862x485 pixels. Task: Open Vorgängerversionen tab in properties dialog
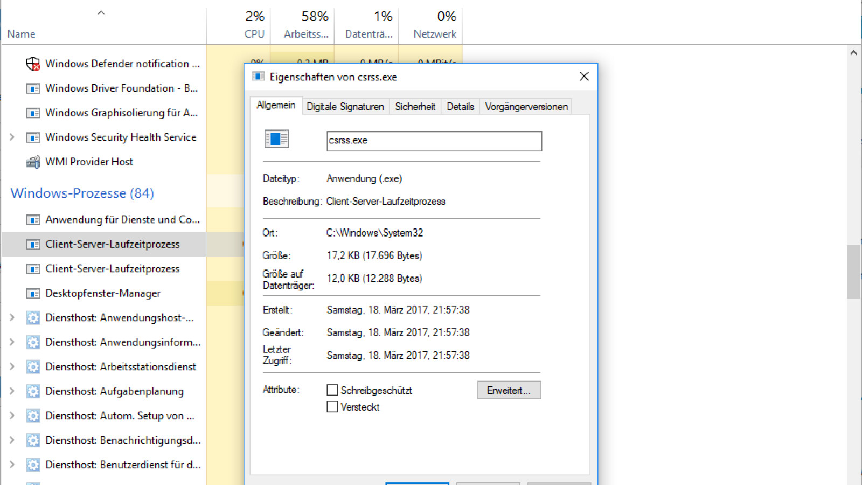pyautogui.click(x=526, y=106)
